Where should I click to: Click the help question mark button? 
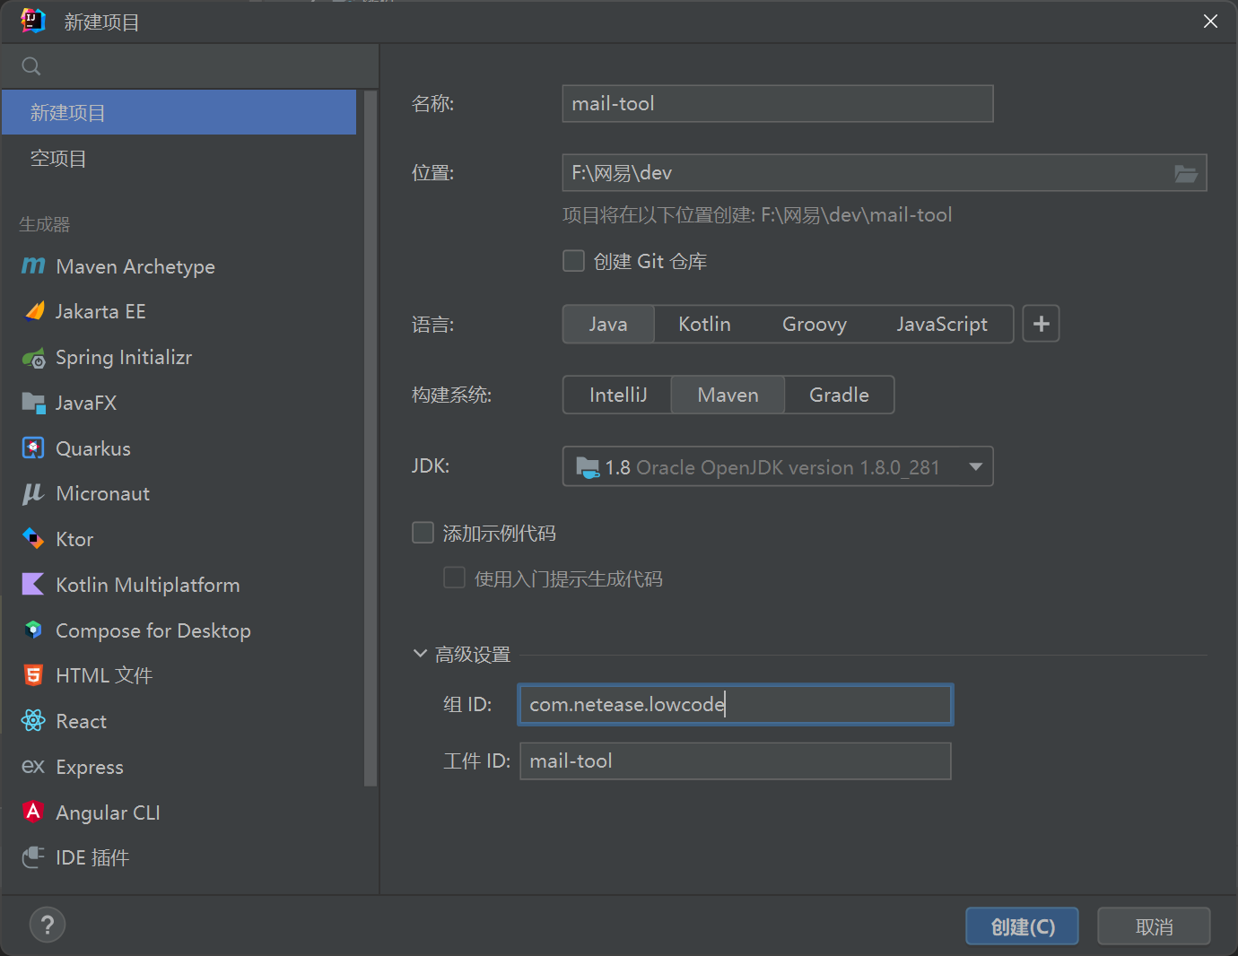(47, 925)
